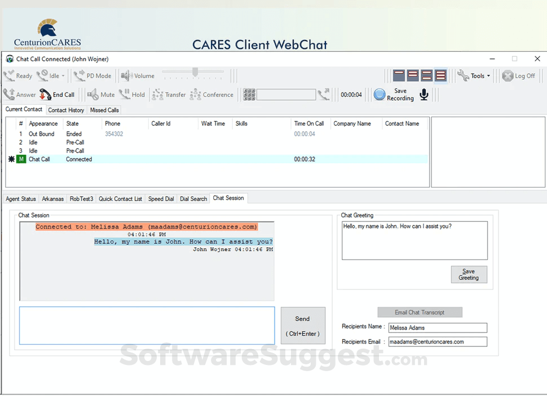547x410 pixels.
Task: Mute the current call
Action: pos(100,95)
